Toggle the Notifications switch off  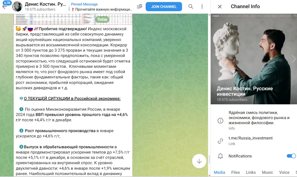pyautogui.click(x=291, y=156)
